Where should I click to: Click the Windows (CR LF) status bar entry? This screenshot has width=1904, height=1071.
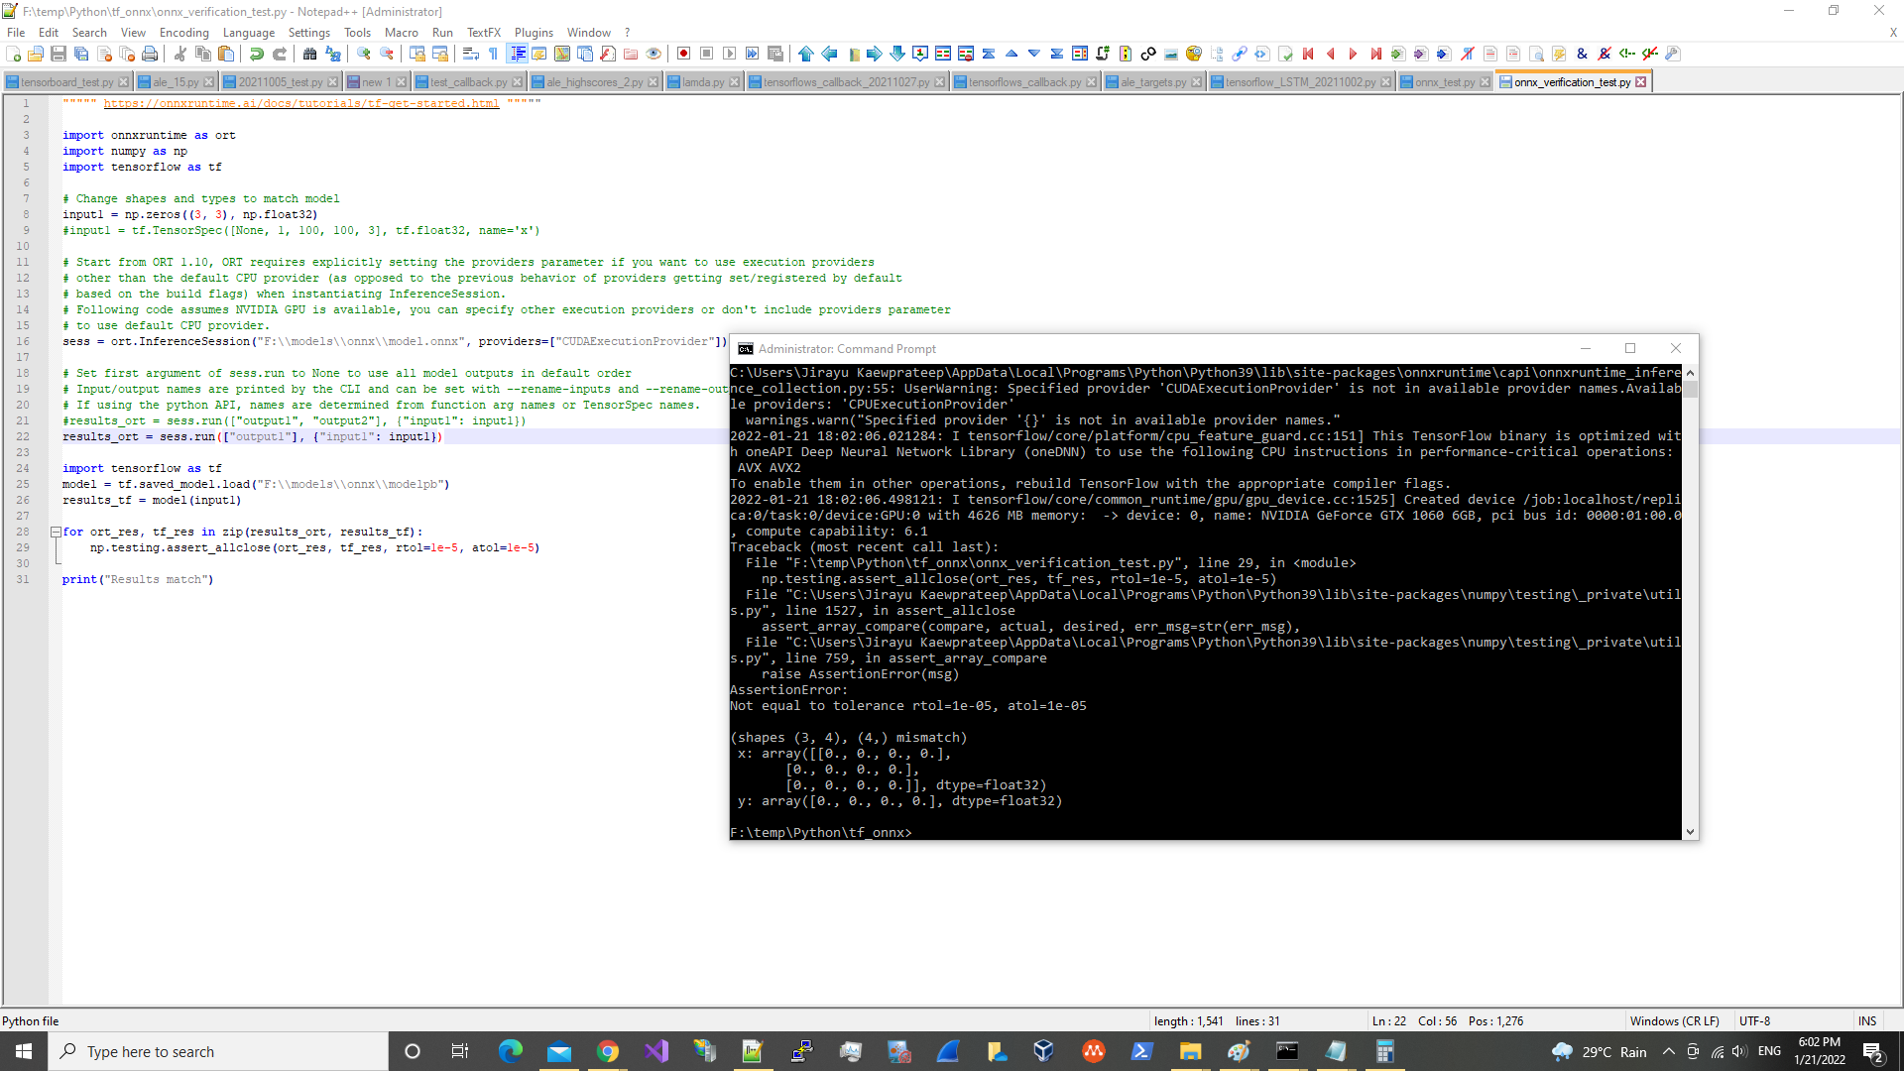(x=1674, y=1020)
